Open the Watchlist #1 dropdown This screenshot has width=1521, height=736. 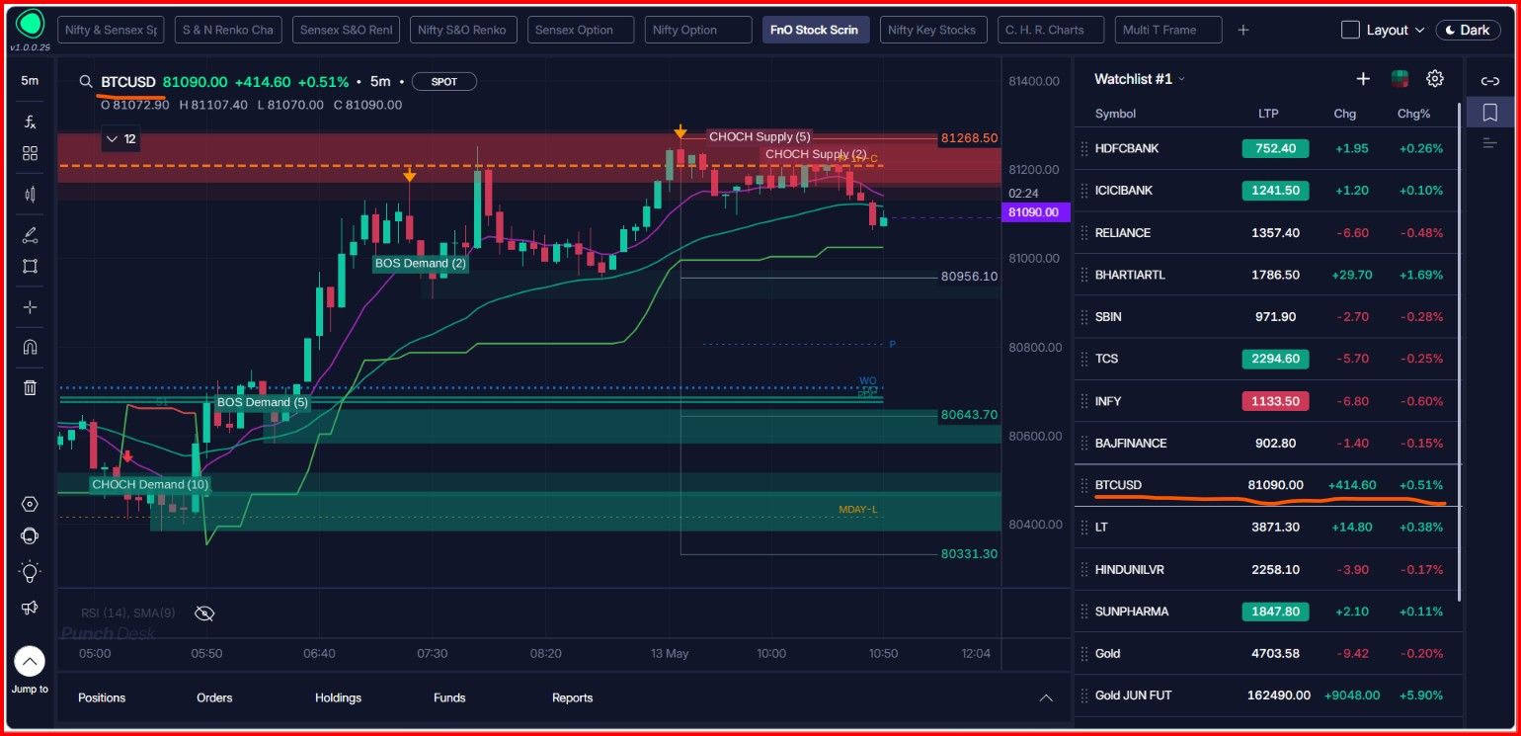point(1140,79)
